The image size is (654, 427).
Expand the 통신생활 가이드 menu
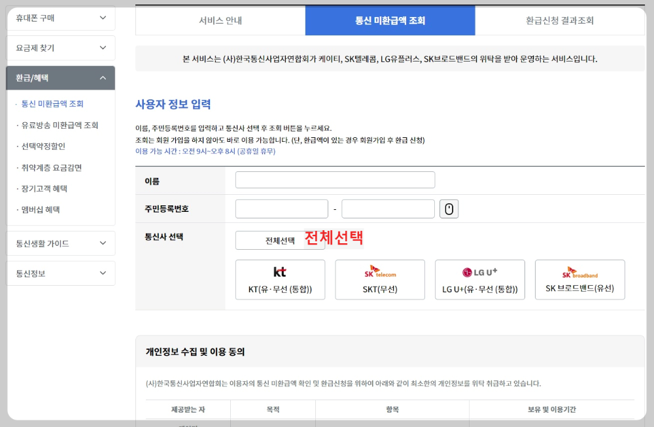tap(60, 243)
